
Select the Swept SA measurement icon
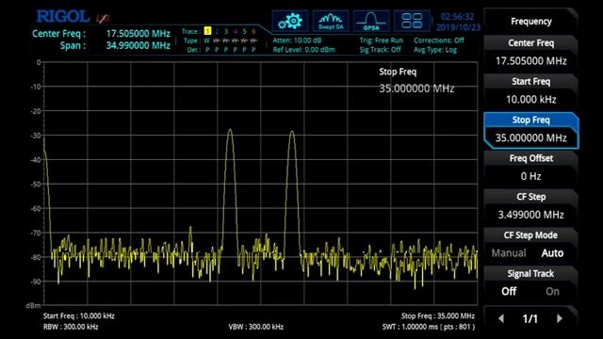(331, 21)
